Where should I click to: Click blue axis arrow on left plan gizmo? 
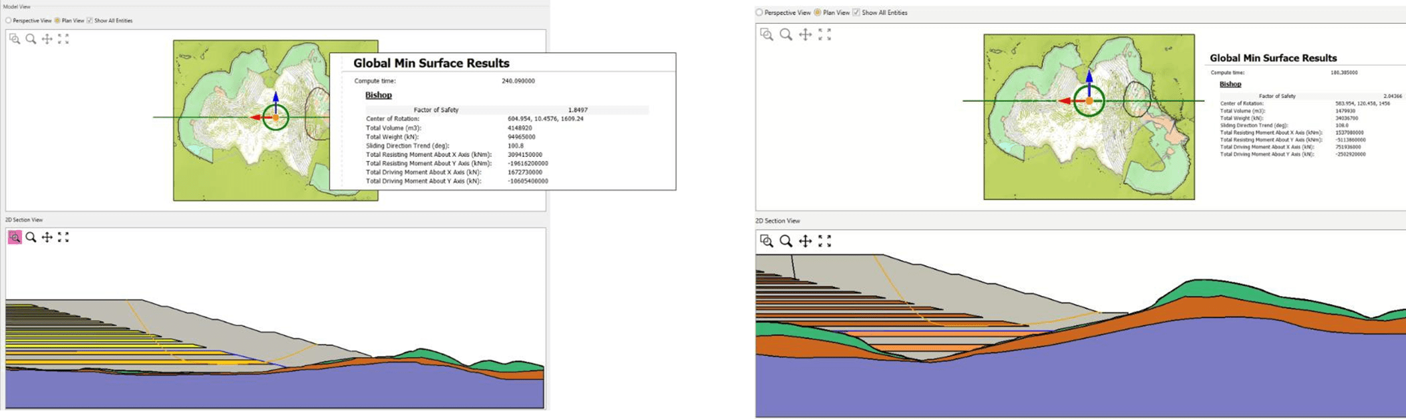pos(275,98)
